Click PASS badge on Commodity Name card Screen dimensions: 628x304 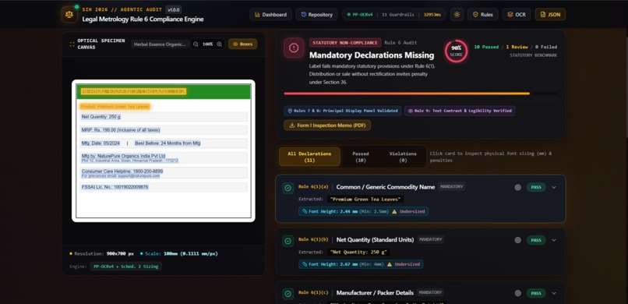click(x=536, y=187)
